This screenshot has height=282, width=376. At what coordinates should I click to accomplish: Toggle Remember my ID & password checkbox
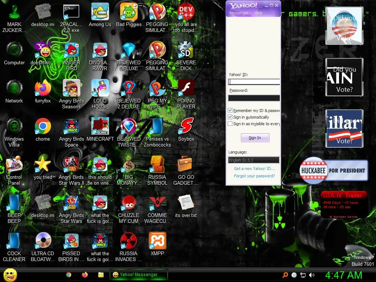pyautogui.click(x=230, y=110)
